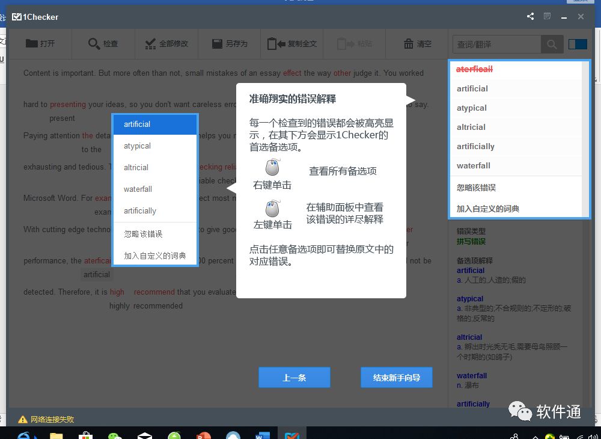Save document using 另存为
The width and height of the screenshot is (601, 439).
(x=230, y=44)
